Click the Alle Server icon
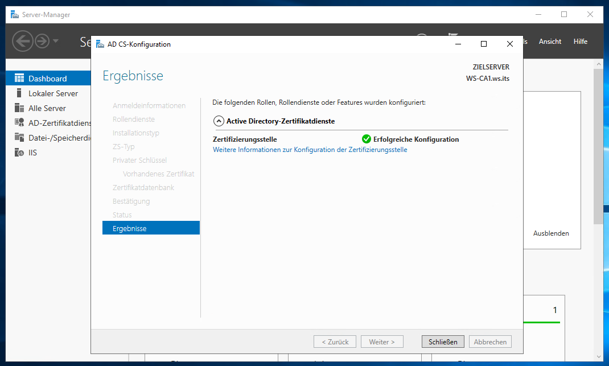Viewport: 609px width, 366px height. click(x=19, y=108)
